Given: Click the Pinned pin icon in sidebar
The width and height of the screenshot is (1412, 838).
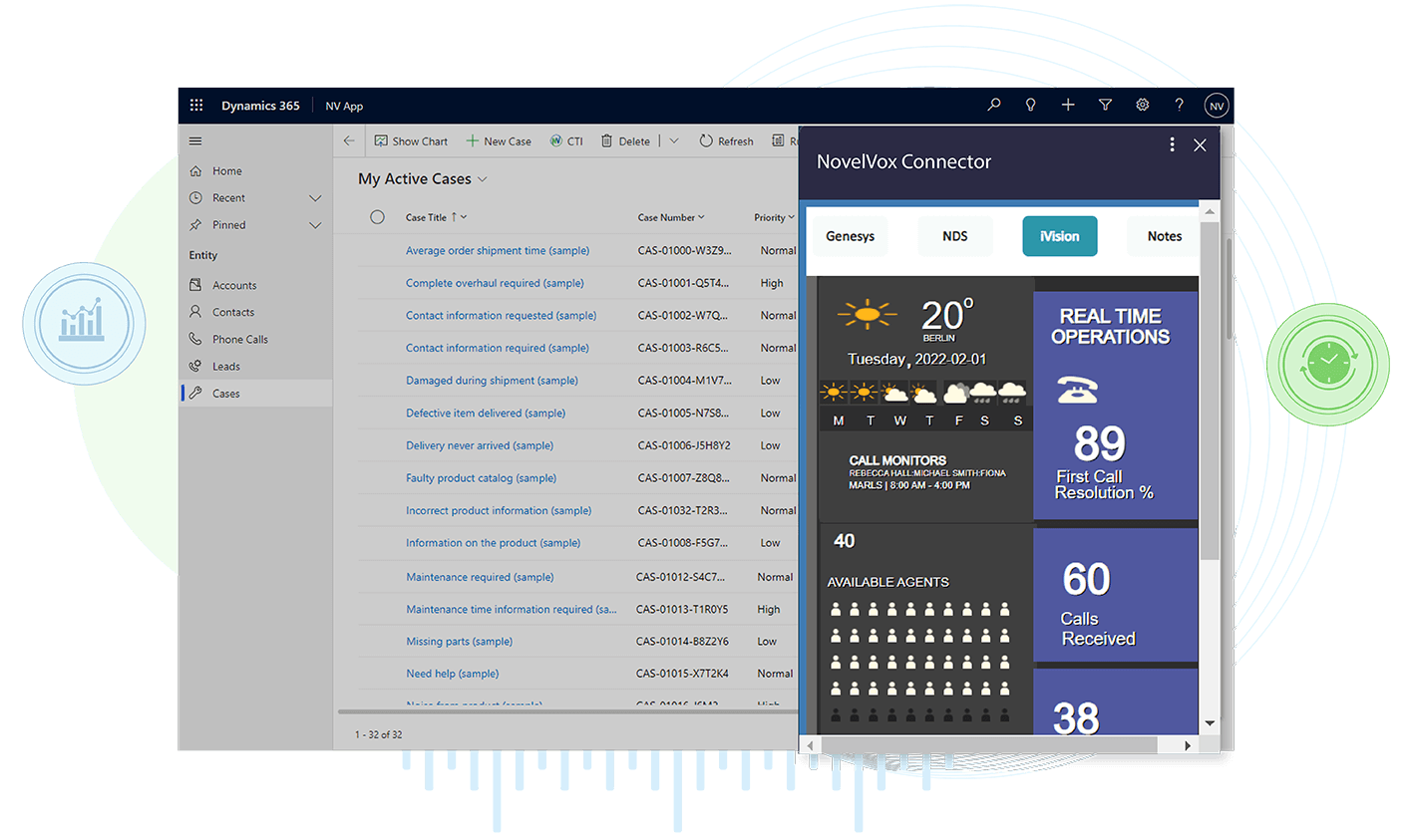Looking at the screenshot, I should (x=195, y=225).
